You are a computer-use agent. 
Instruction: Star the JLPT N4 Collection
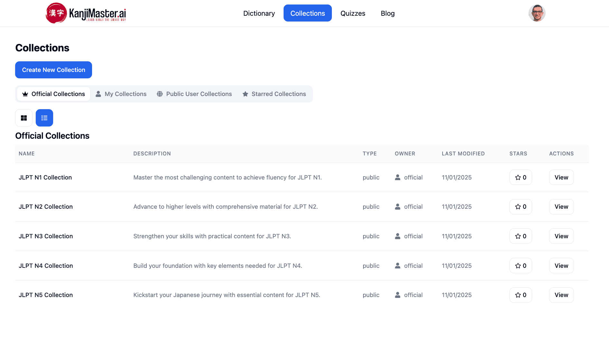[520, 266]
